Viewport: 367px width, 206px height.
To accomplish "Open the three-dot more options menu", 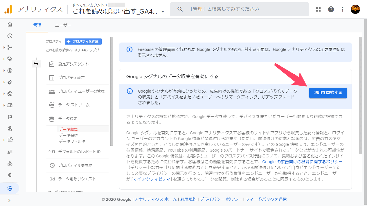I will click(x=343, y=9).
